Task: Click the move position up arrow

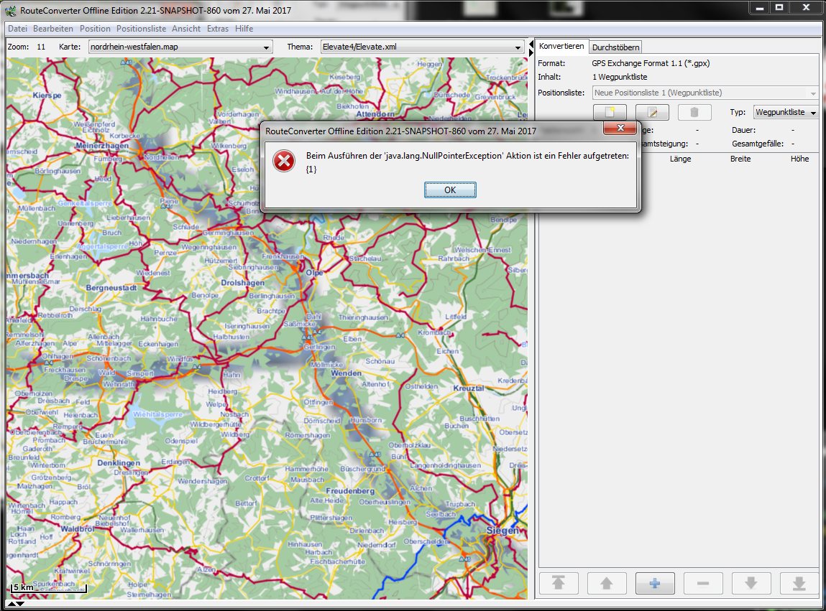Action: [606, 584]
